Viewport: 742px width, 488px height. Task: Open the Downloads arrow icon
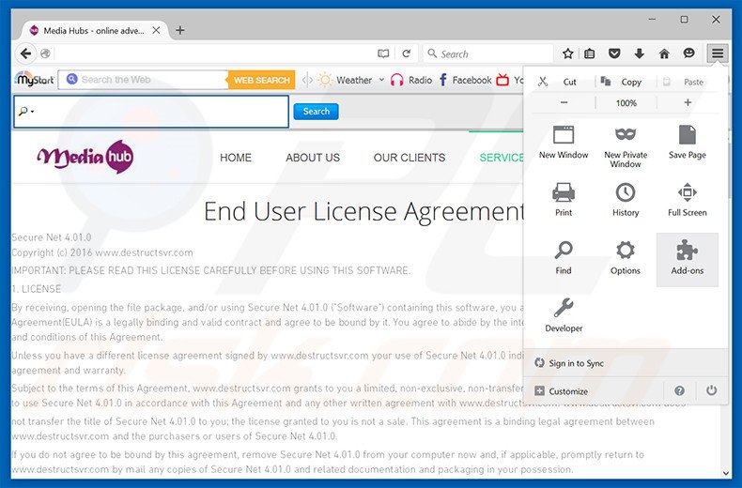[640, 53]
